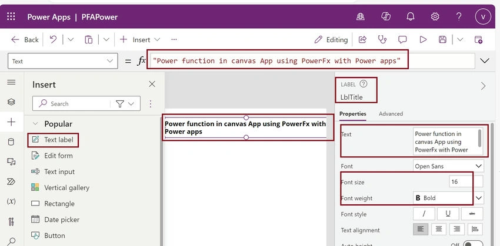Open the help question mark
Image resolution: width=500 pixels, height=246 pixels.
[x=459, y=16]
